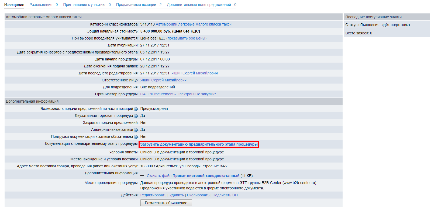Click help icon next to 'Подгрузка документации к заявке обязательна'
Viewport: 431px width, 209px height.
click(136, 137)
